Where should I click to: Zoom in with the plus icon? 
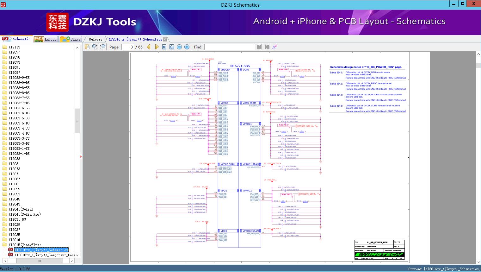pos(187,47)
